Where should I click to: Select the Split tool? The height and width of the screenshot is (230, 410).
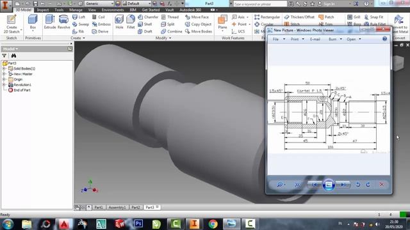tap(168, 24)
